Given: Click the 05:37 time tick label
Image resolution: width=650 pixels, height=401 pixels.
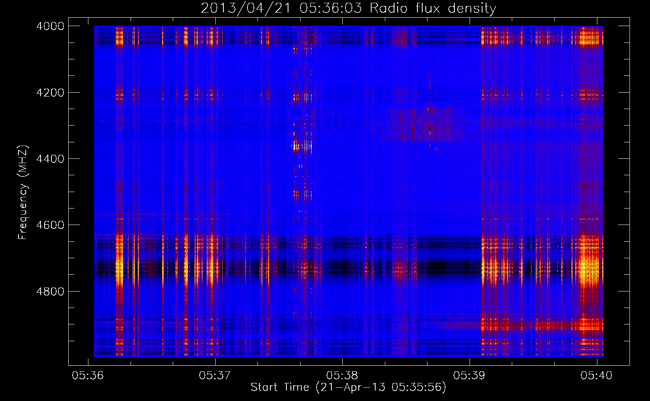Looking at the screenshot, I should coord(215,375).
